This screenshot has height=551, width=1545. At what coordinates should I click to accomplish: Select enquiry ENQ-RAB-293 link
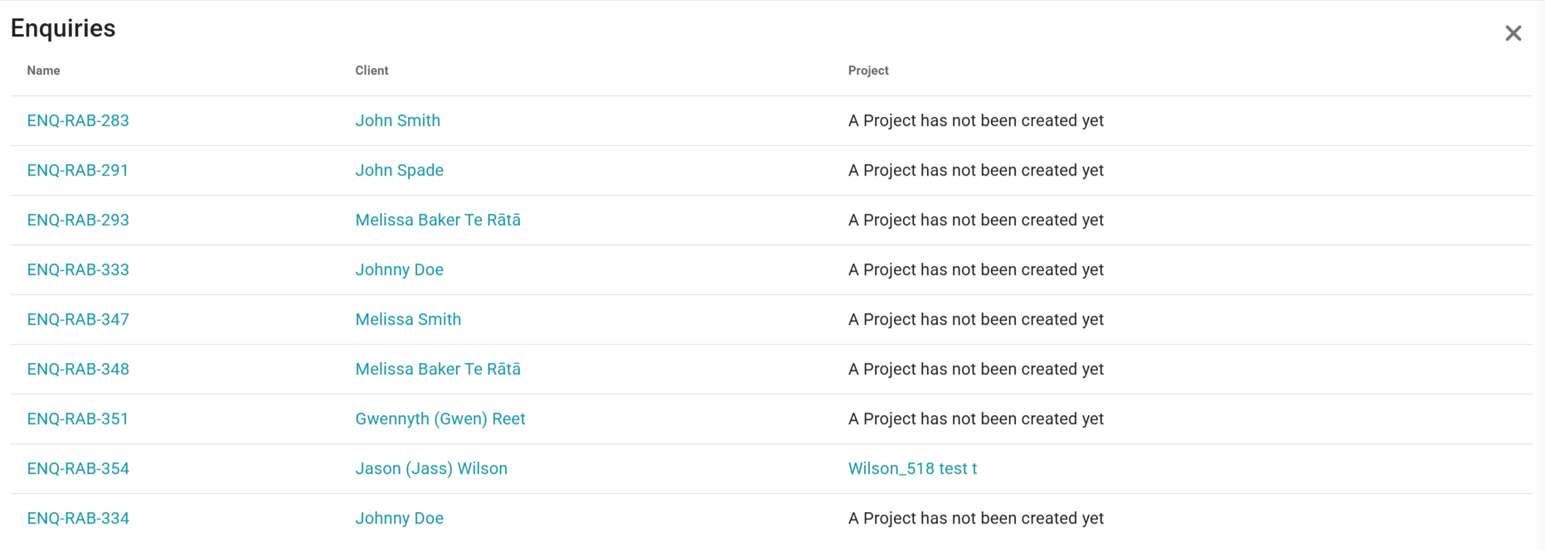78,220
